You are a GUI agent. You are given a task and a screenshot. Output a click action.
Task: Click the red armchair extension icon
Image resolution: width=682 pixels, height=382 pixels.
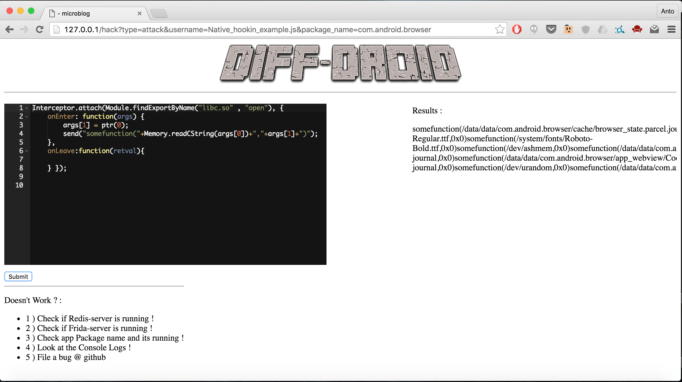[637, 29]
